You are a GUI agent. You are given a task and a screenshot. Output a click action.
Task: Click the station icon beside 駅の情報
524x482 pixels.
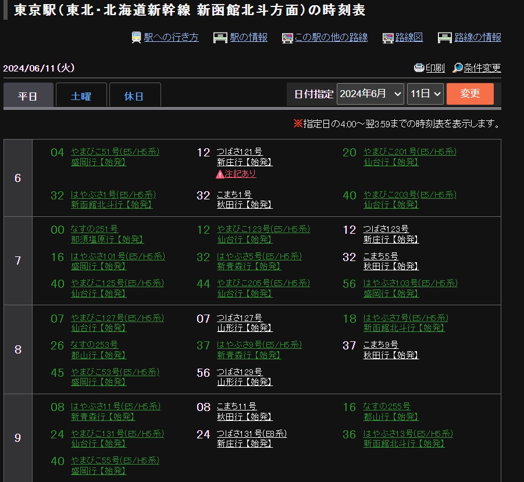pos(220,38)
